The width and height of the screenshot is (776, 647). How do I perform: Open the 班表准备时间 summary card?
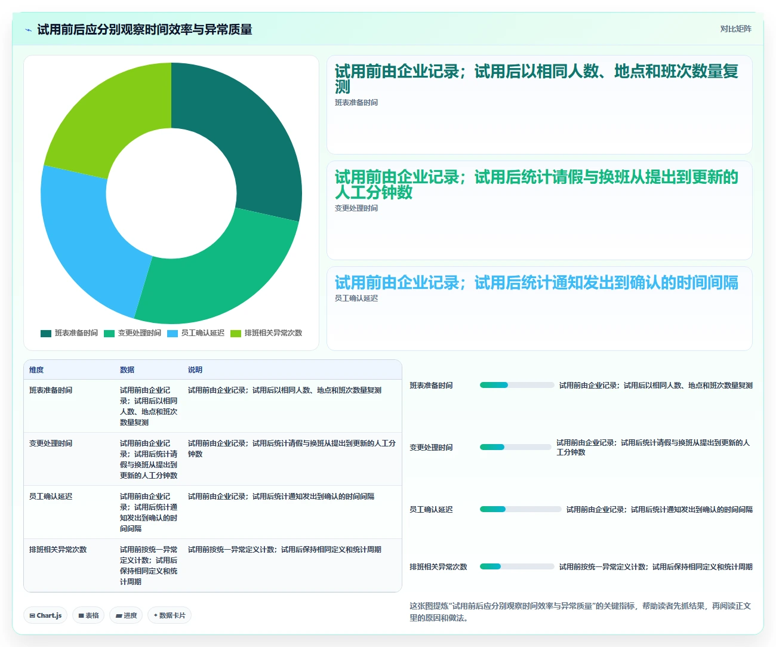[540, 105]
